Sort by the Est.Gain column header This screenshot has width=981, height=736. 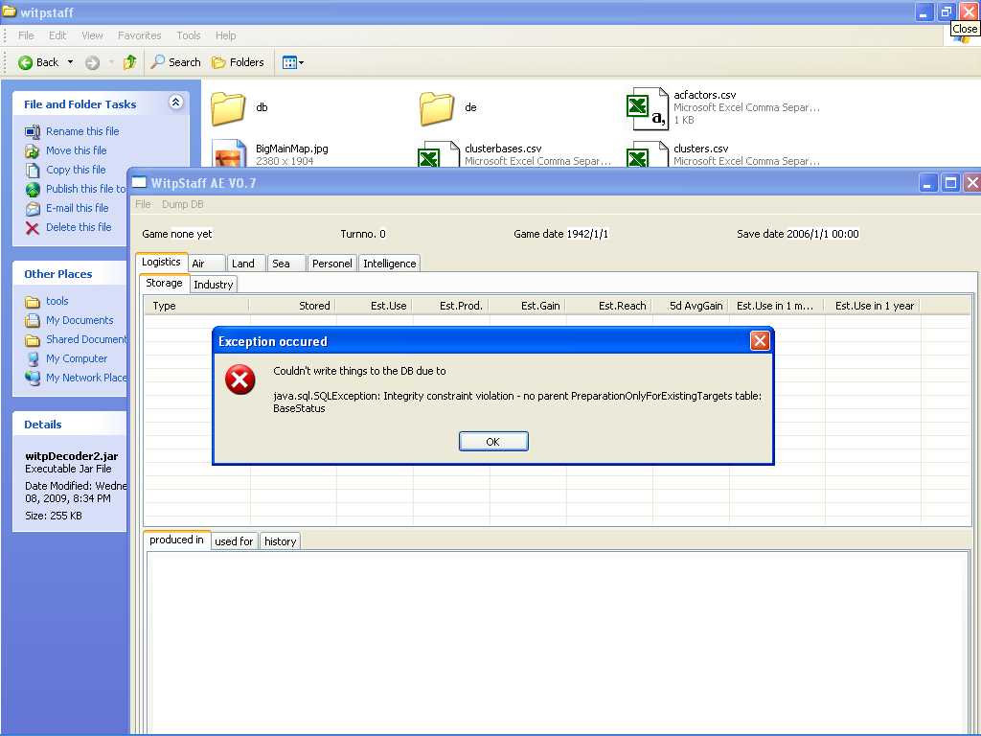[527, 306]
